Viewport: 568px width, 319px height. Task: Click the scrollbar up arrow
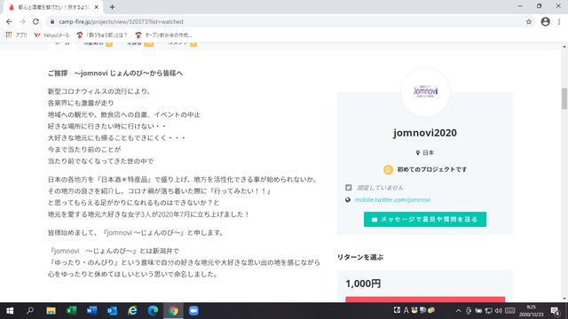pos(564,47)
